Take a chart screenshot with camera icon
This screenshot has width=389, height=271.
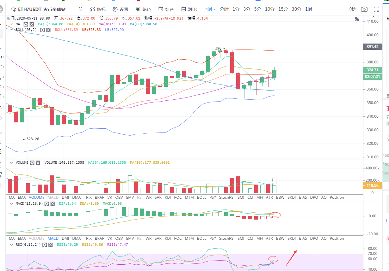364,9
